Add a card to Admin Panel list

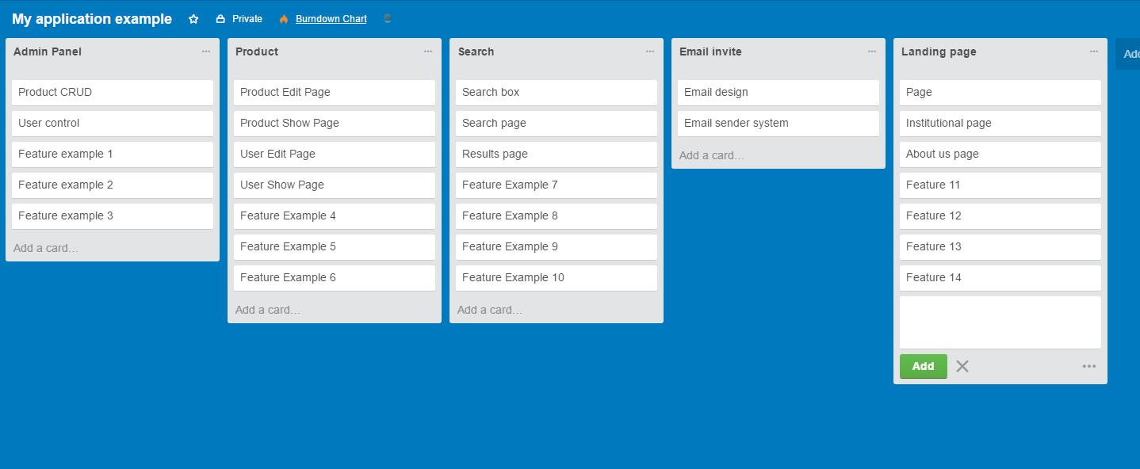[46, 248]
